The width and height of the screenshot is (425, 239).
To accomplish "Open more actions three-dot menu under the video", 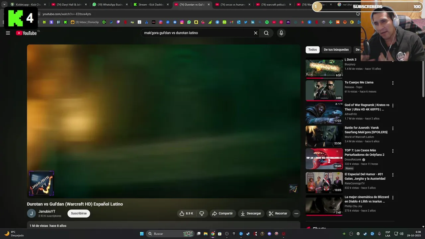I will click(x=296, y=213).
